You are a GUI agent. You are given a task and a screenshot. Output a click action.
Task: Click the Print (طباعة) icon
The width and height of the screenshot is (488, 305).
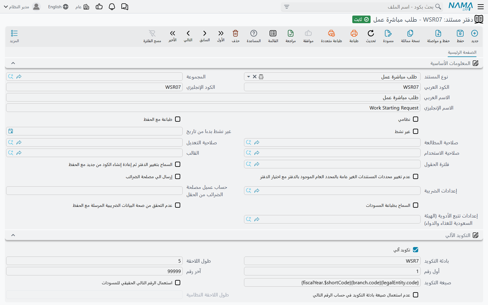click(x=354, y=33)
